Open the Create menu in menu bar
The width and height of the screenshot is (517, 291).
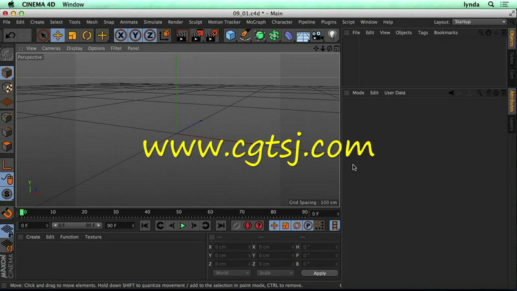coord(37,22)
